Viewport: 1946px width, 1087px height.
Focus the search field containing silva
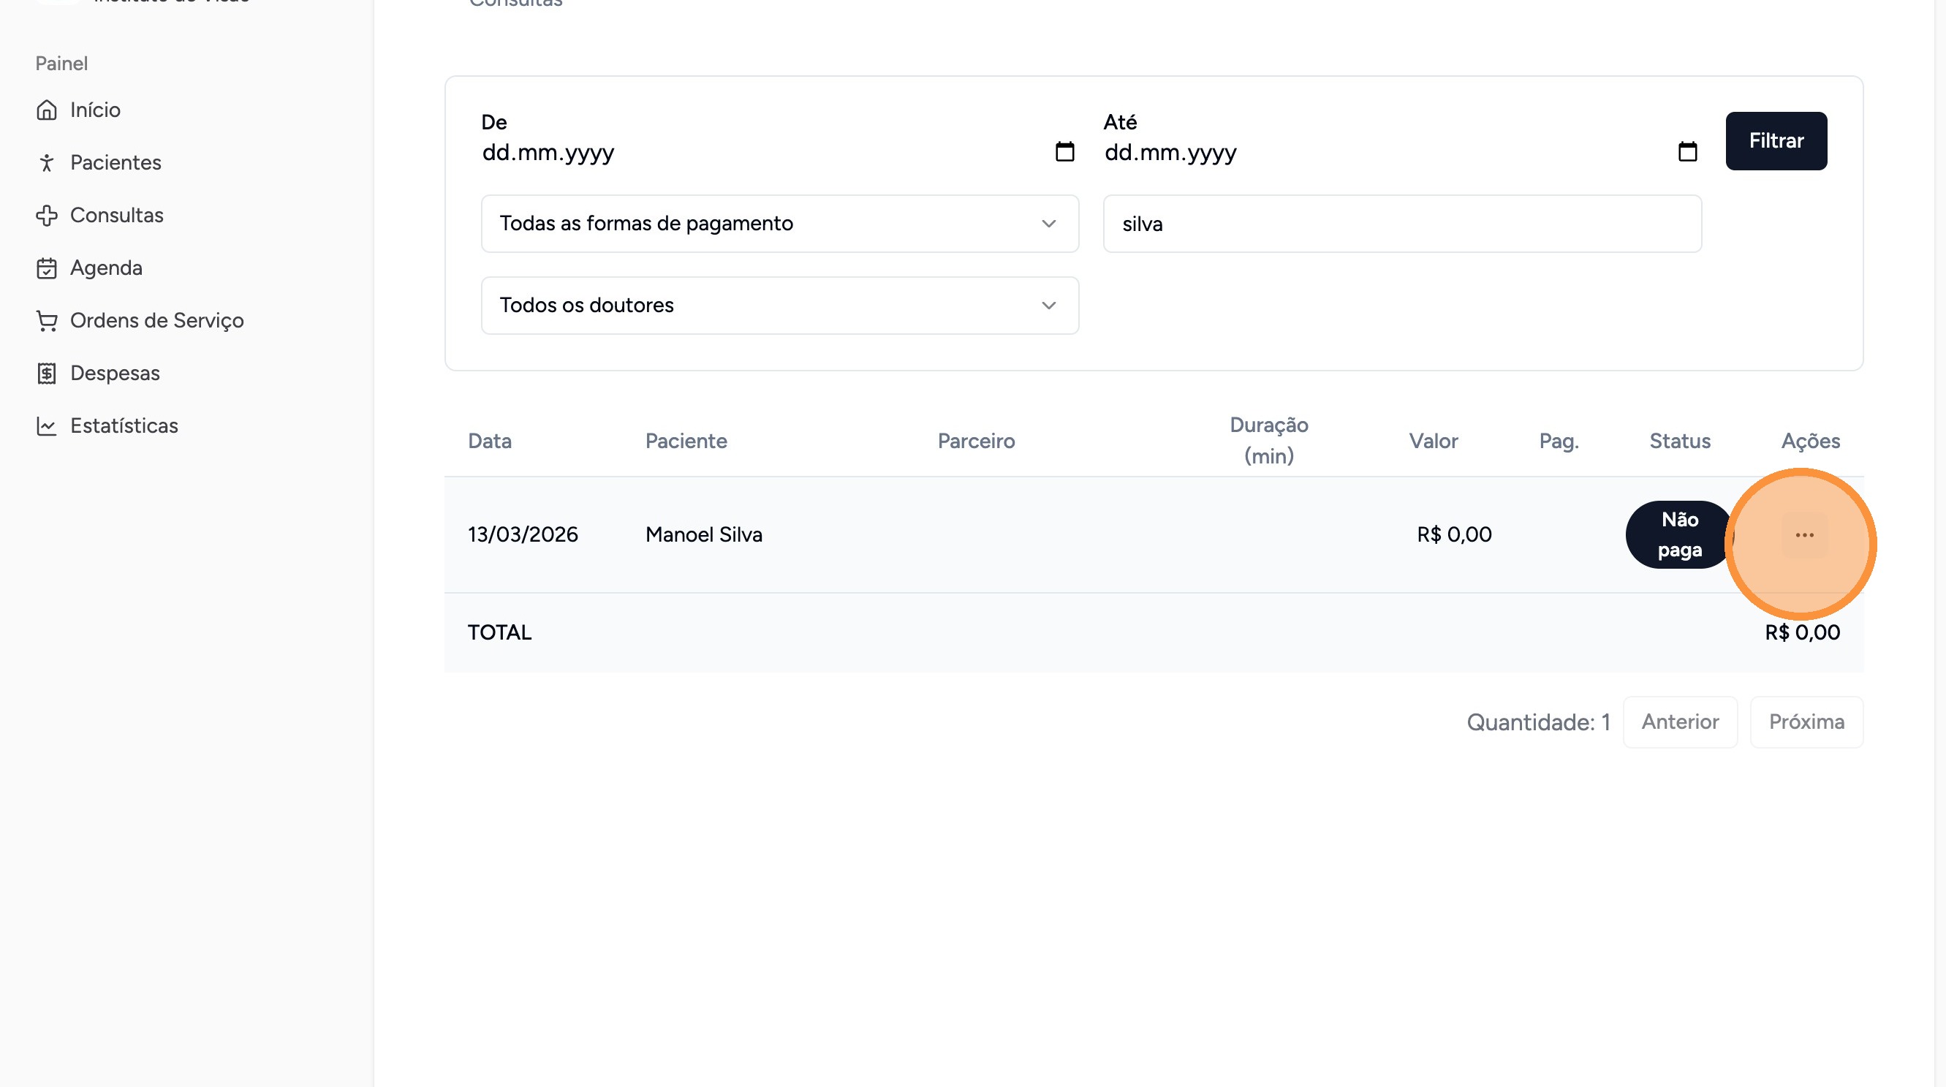pyautogui.click(x=1401, y=224)
